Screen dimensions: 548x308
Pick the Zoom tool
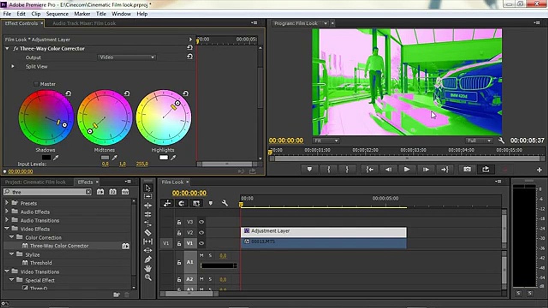[148, 277]
